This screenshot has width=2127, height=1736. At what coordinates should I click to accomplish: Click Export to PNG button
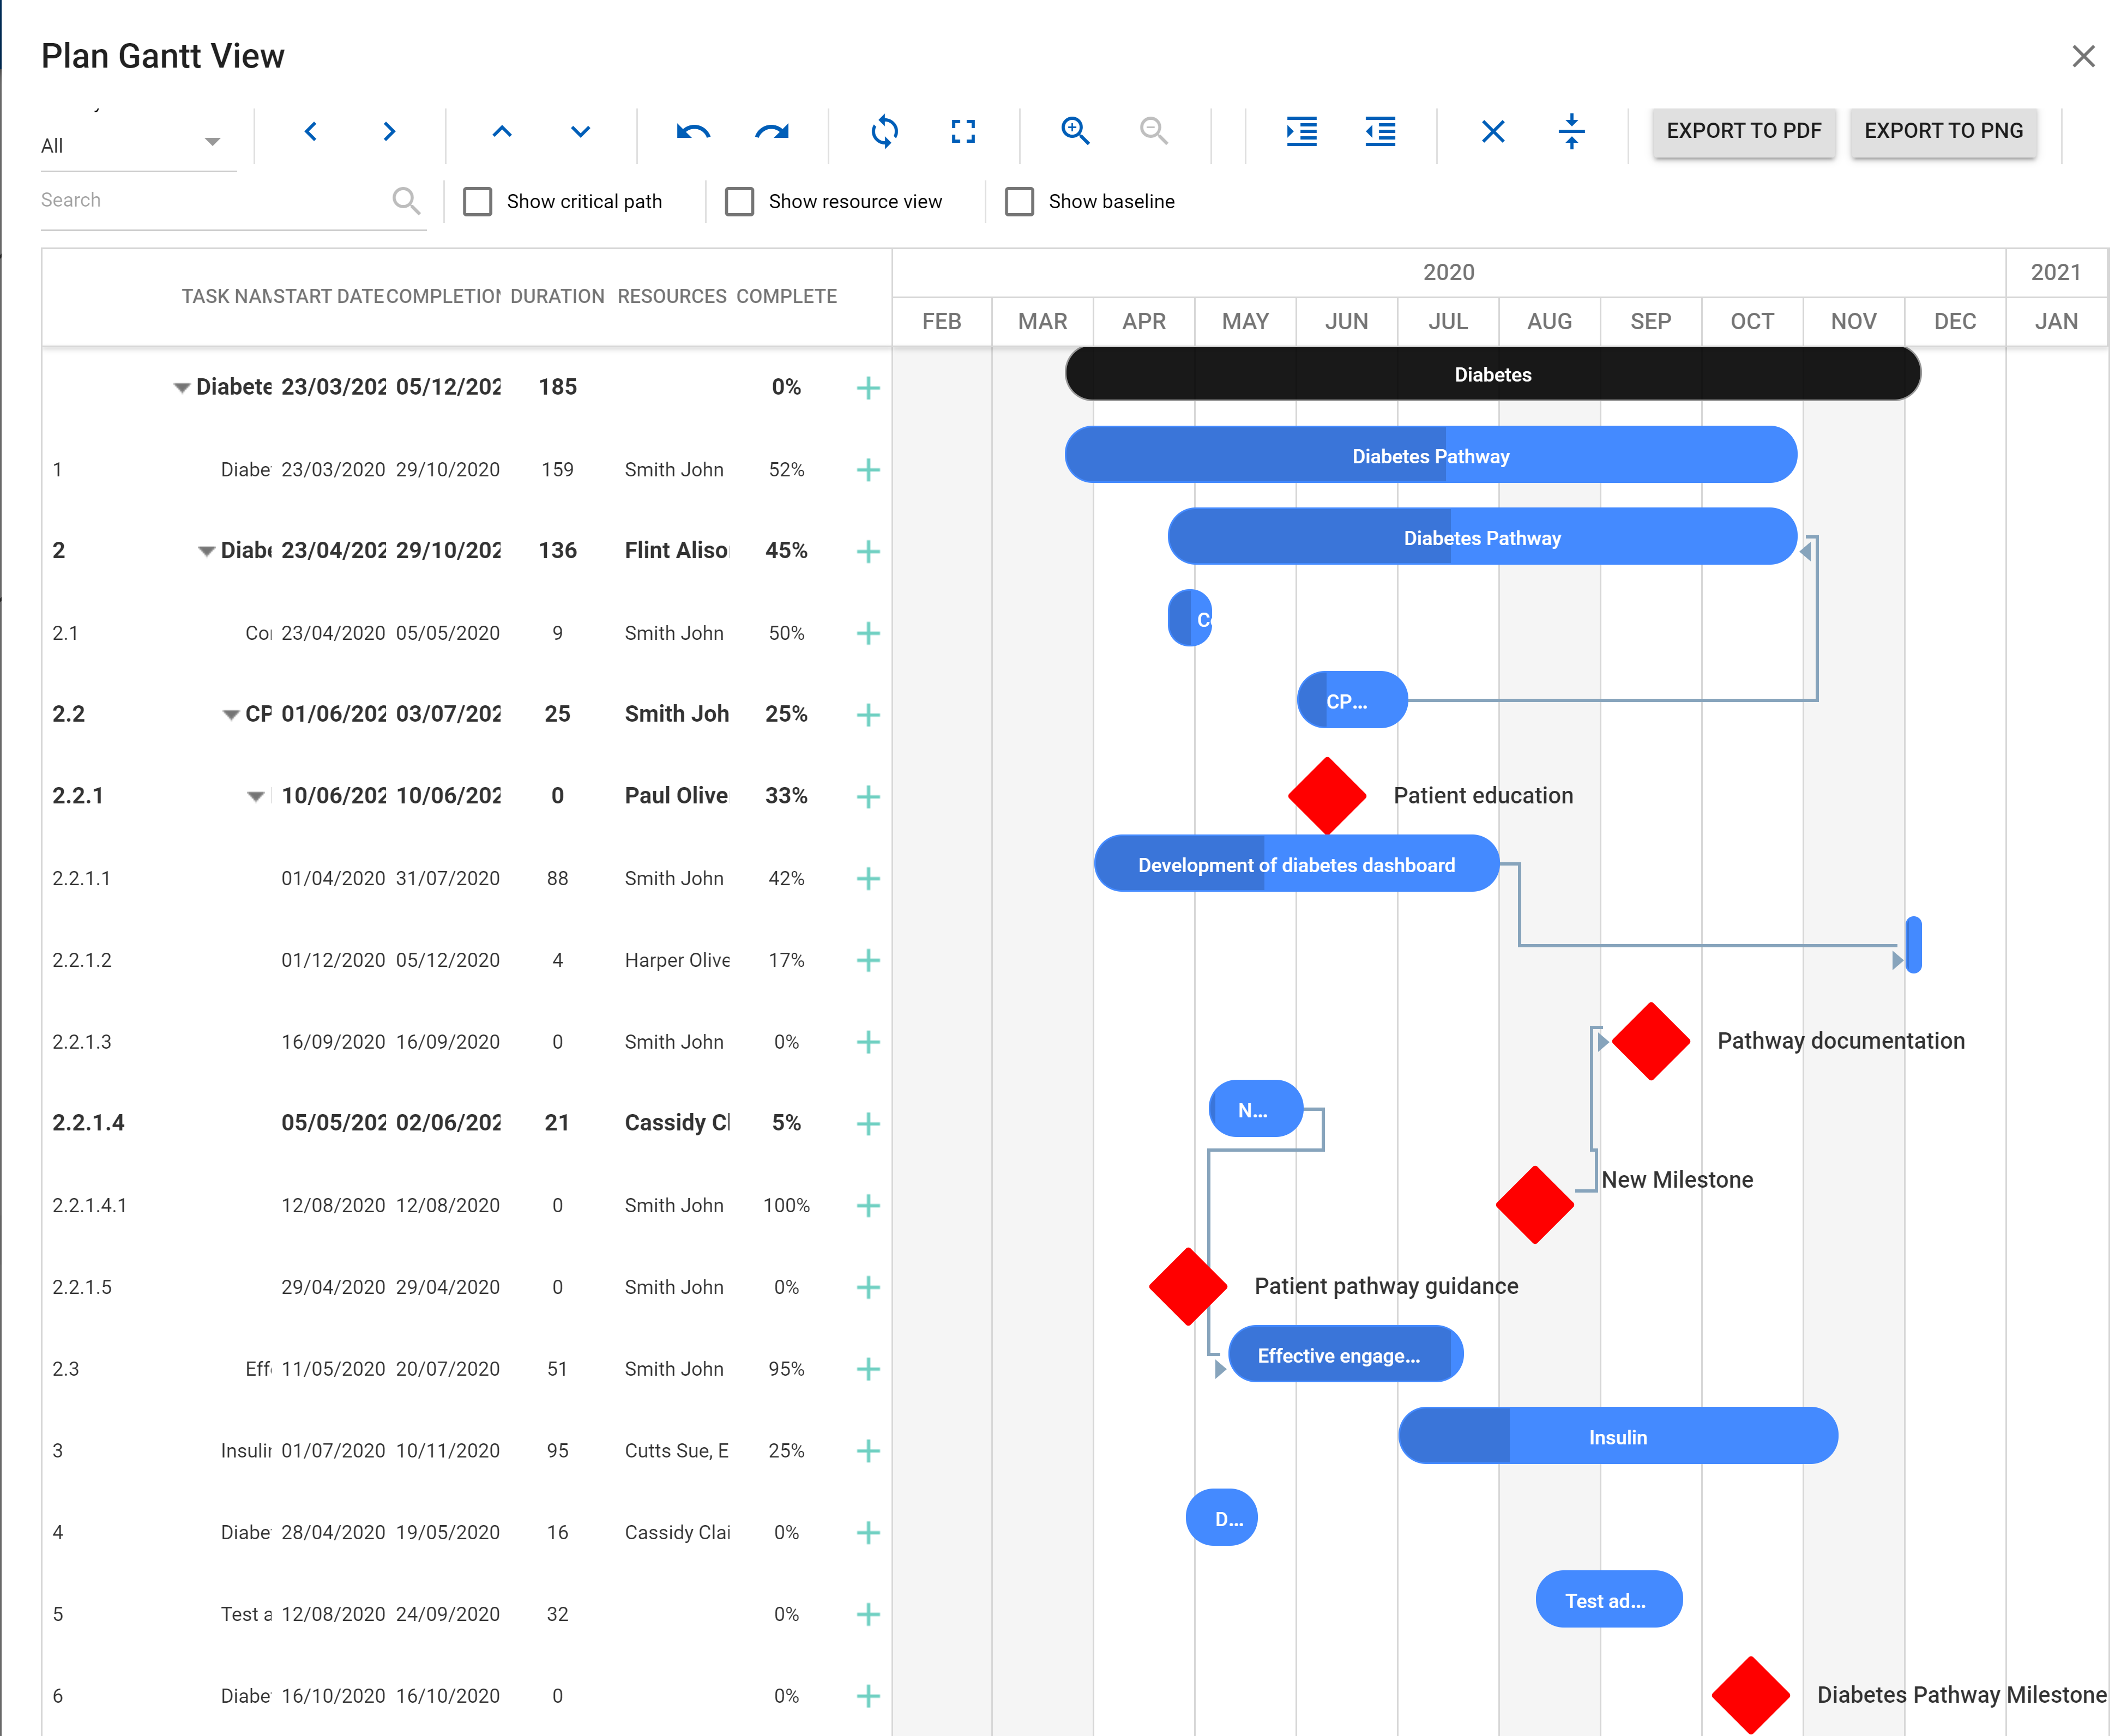coord(1943,131)
